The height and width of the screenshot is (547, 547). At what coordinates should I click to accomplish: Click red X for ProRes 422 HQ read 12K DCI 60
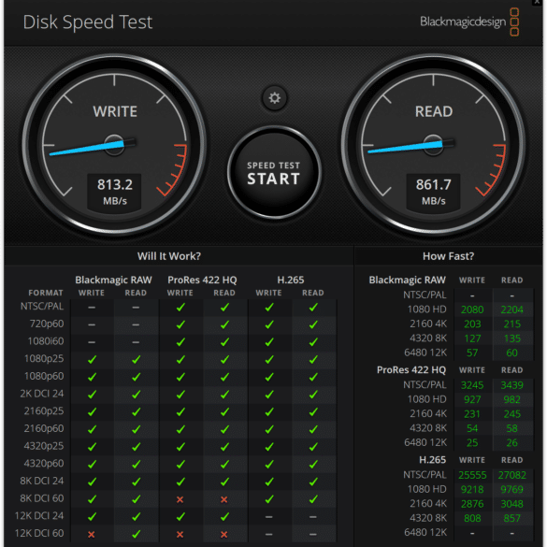(x=224, y=534)
